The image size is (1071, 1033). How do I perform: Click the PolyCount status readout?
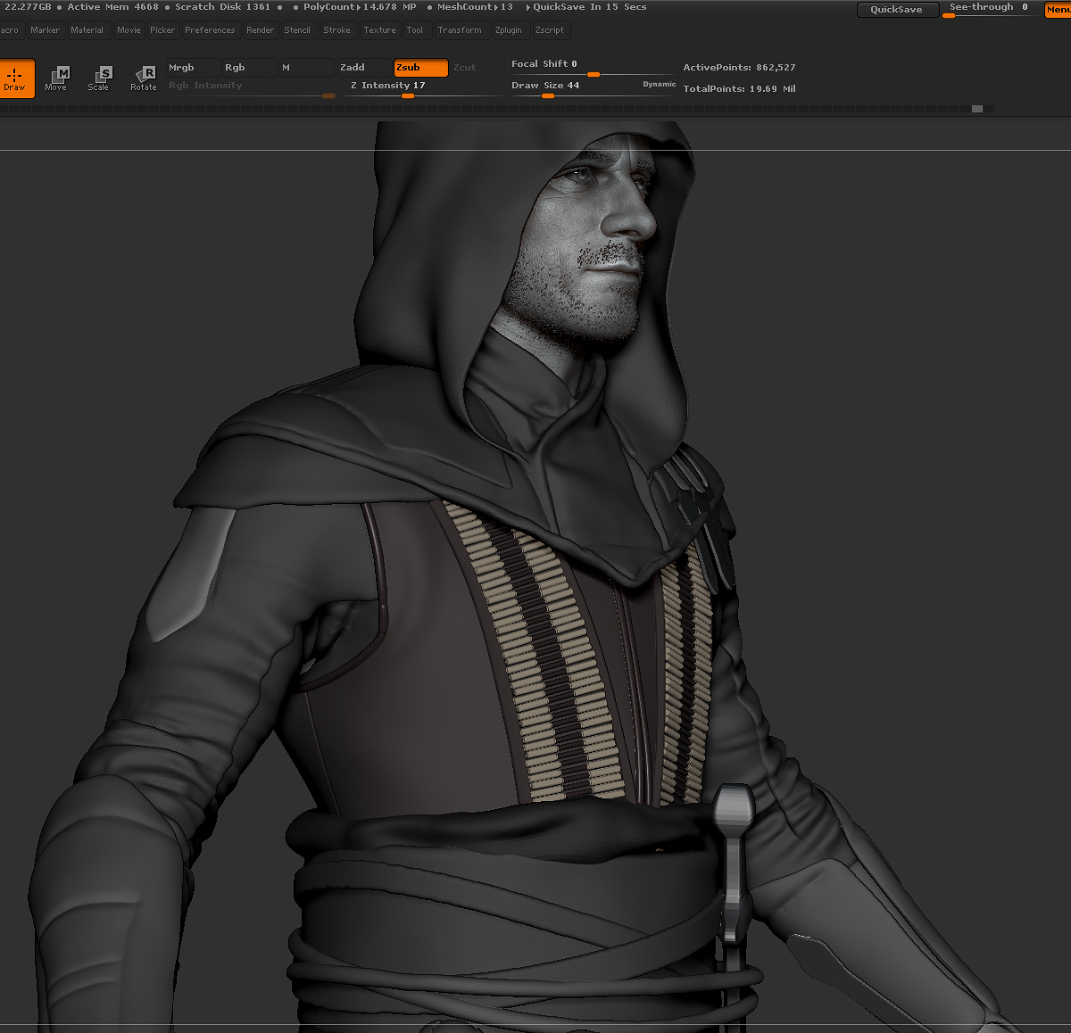click(x=360, y=7)
